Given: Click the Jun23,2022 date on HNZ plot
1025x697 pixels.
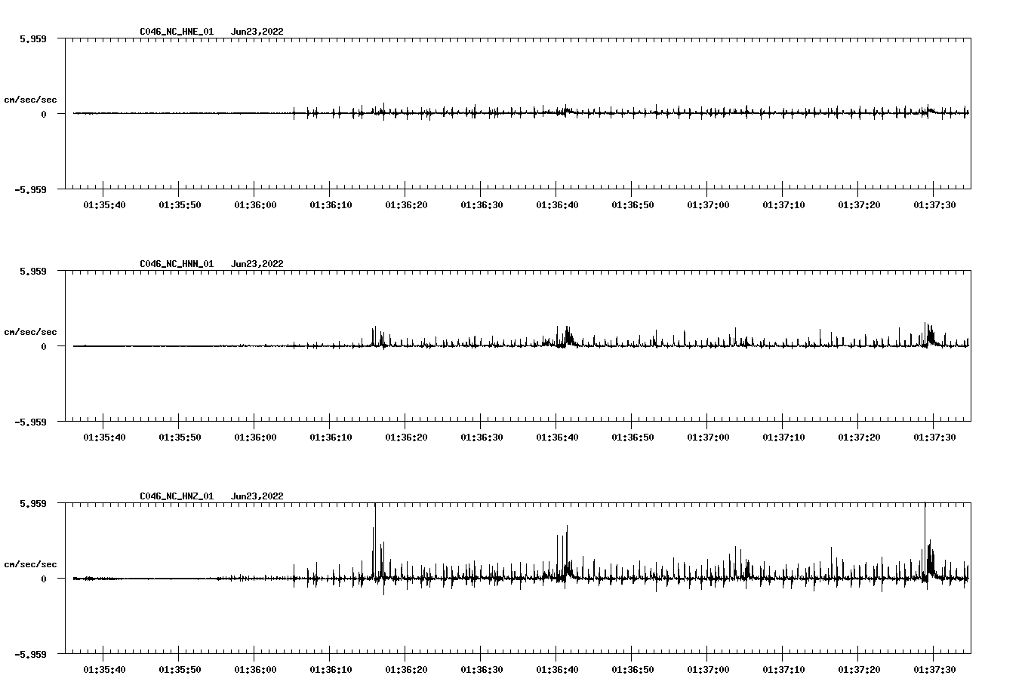Looking at the screenshot, I should pos(257,496).
